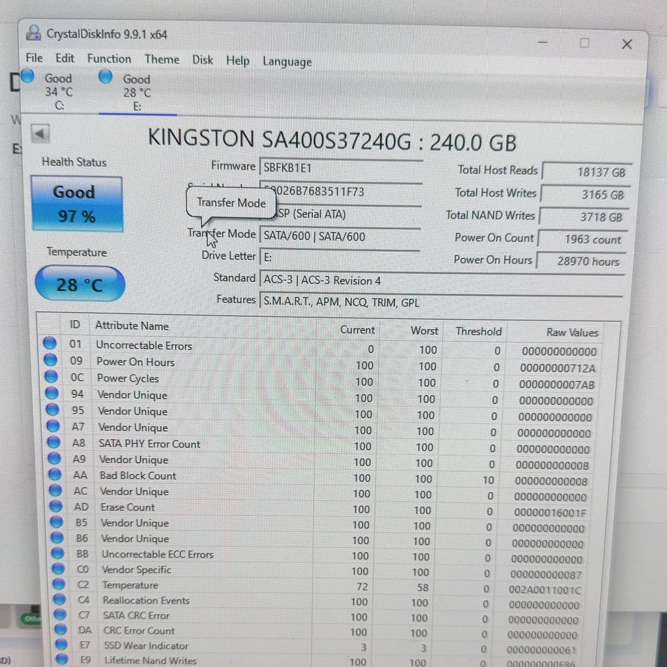Click the status dot for Uncorrectable Errors row
The width and height of the screenshot is (667, 667).
click(x=50, y=344)
